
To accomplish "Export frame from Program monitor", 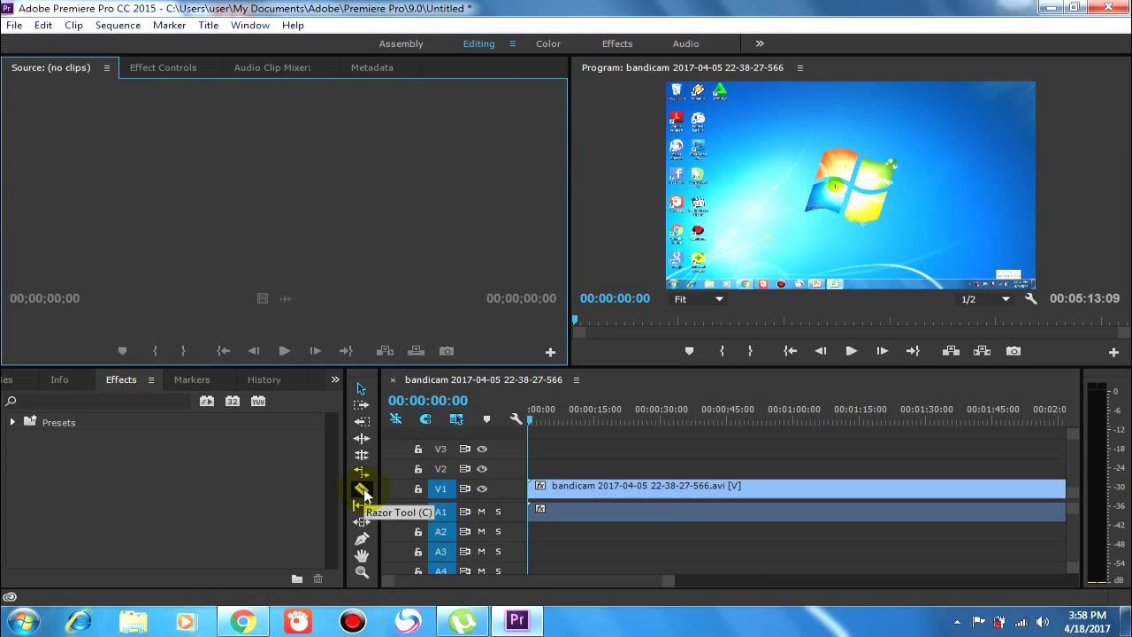I will (x=1013, y=351).
